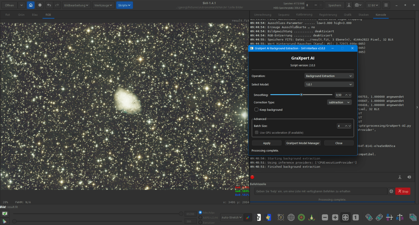Screen dimensions: 419x225
Task: Click the Smoothing slider handle
Action: tap(301, 95)
